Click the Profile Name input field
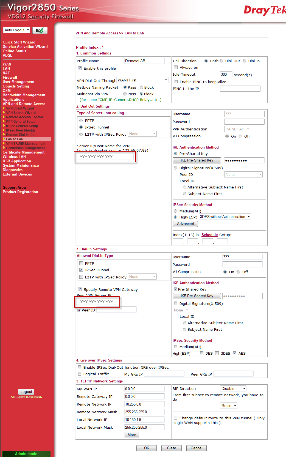The height and width of the screenshot is (457, 286). [144, 61]
